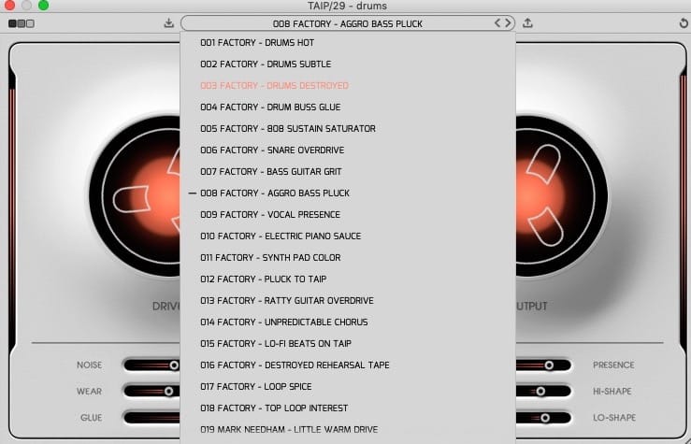This screenshot has height=444, width=691.
Task: Select checked 008 Factory - Aggro Bass Pluck
Action: coord(348,193)
